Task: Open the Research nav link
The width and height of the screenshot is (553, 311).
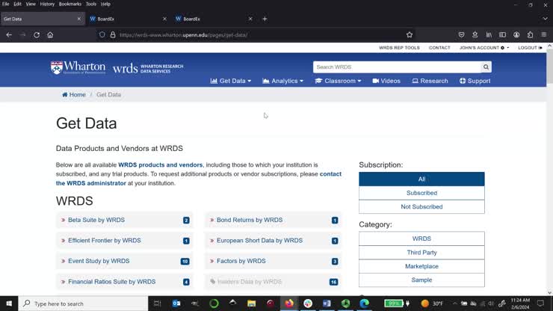Action: click(x=430, y=81)
